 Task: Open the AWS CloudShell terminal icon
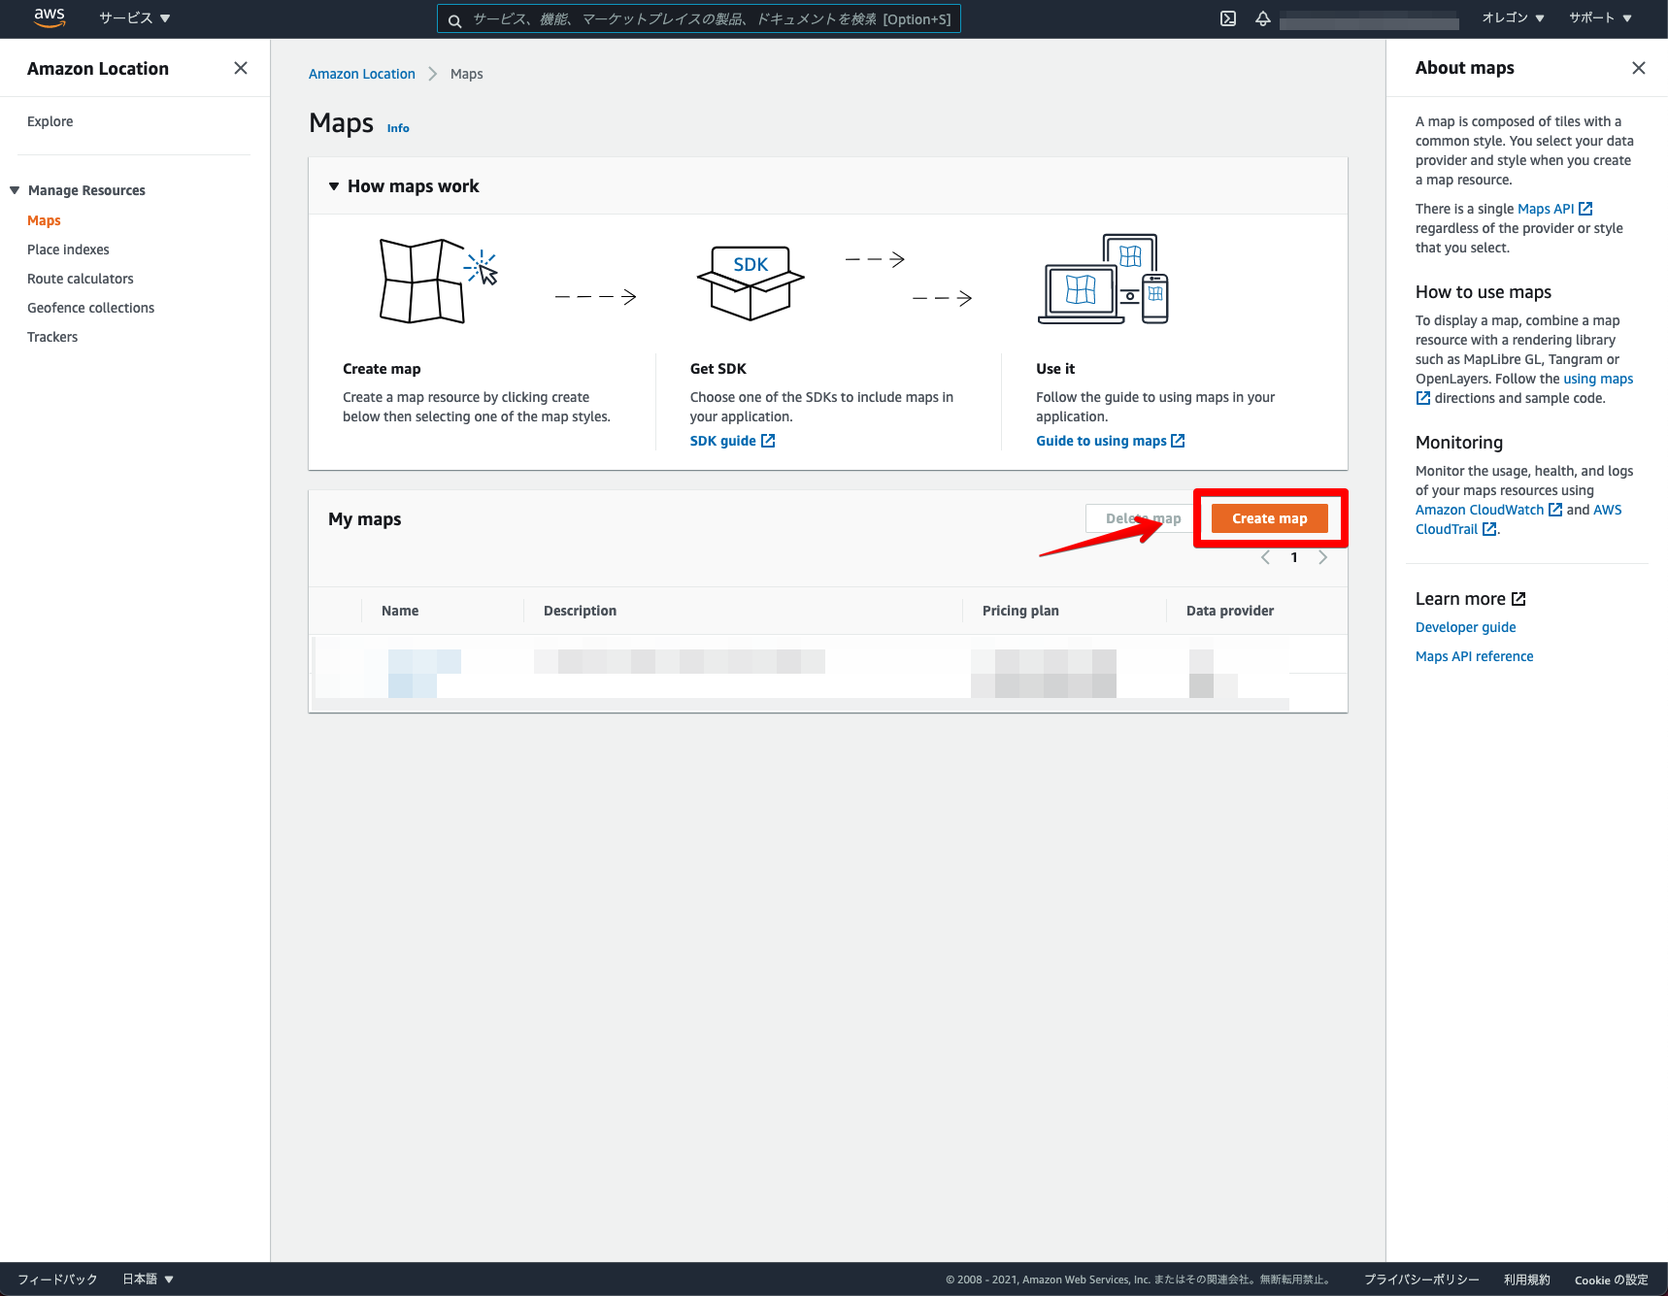coord(1227,18)
